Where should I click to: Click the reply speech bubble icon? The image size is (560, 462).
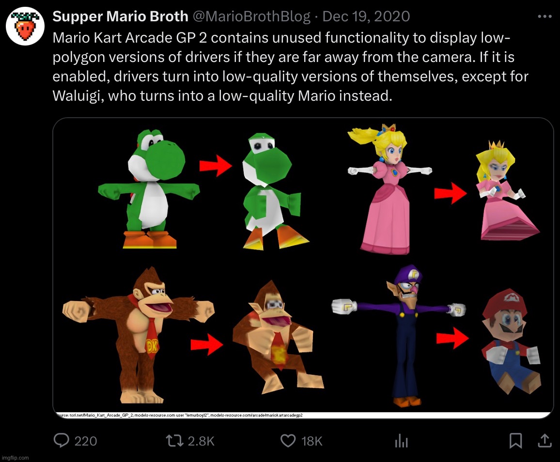click(x=61, y=441)
